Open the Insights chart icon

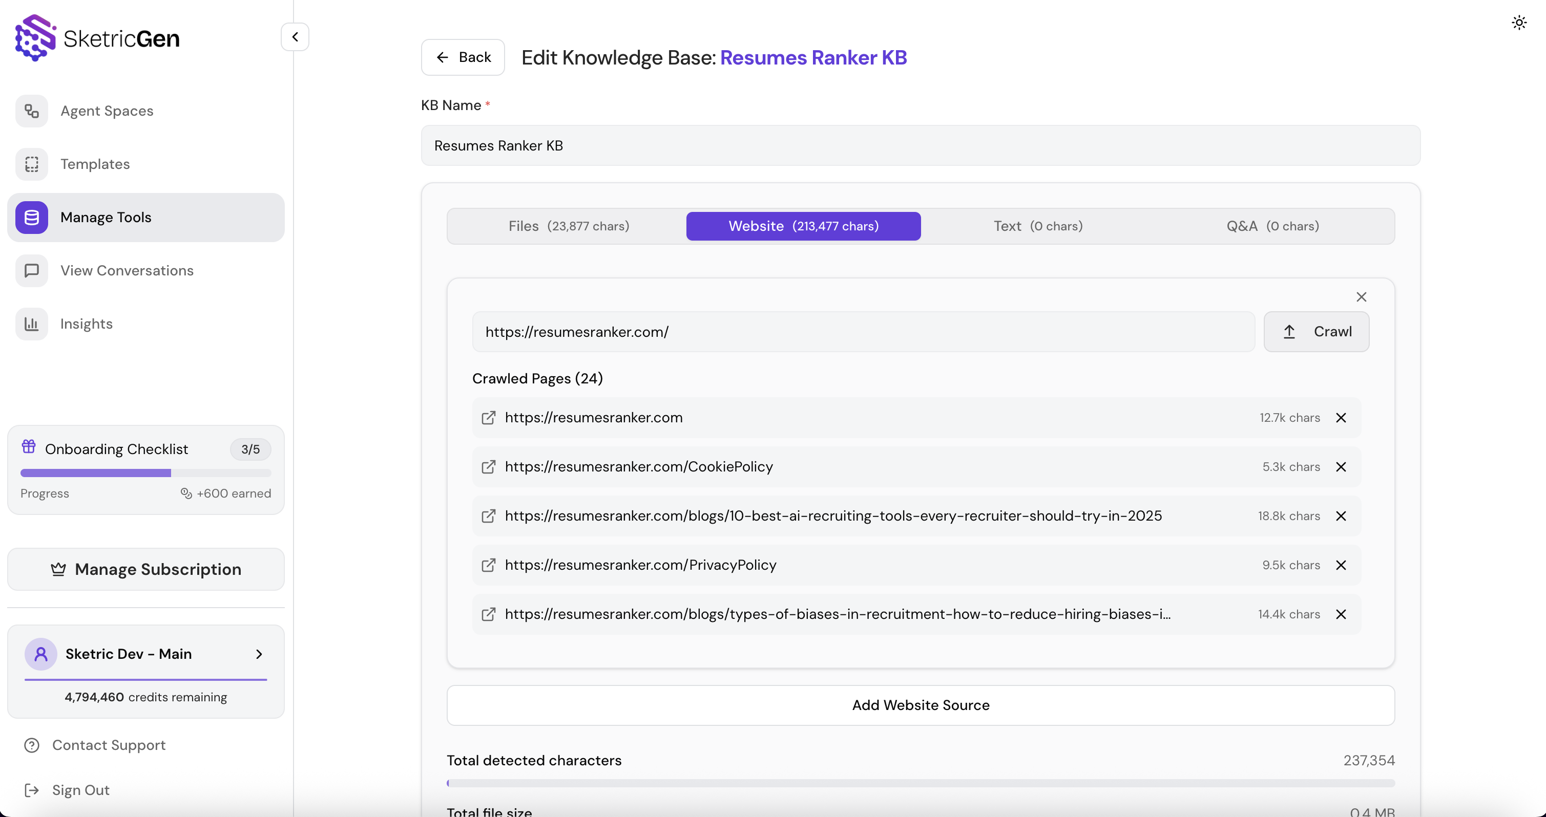pos(32,324)
